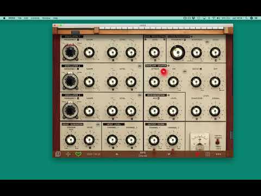Click the corner icon in Oscillator 3 panel
261x196 pixels.
coord(140,95)
